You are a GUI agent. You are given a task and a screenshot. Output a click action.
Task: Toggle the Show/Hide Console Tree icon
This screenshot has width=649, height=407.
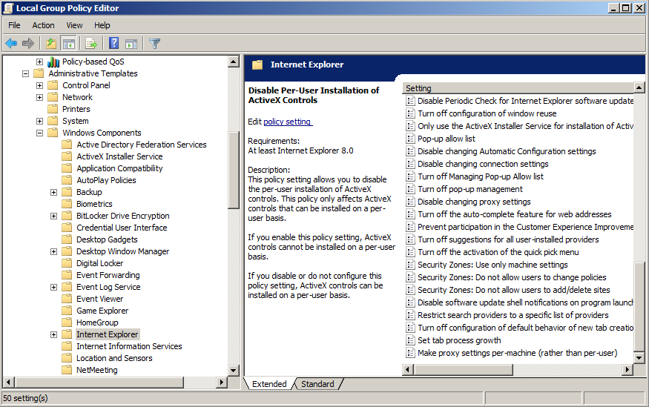pyautogui.click(x=69, y=43)
